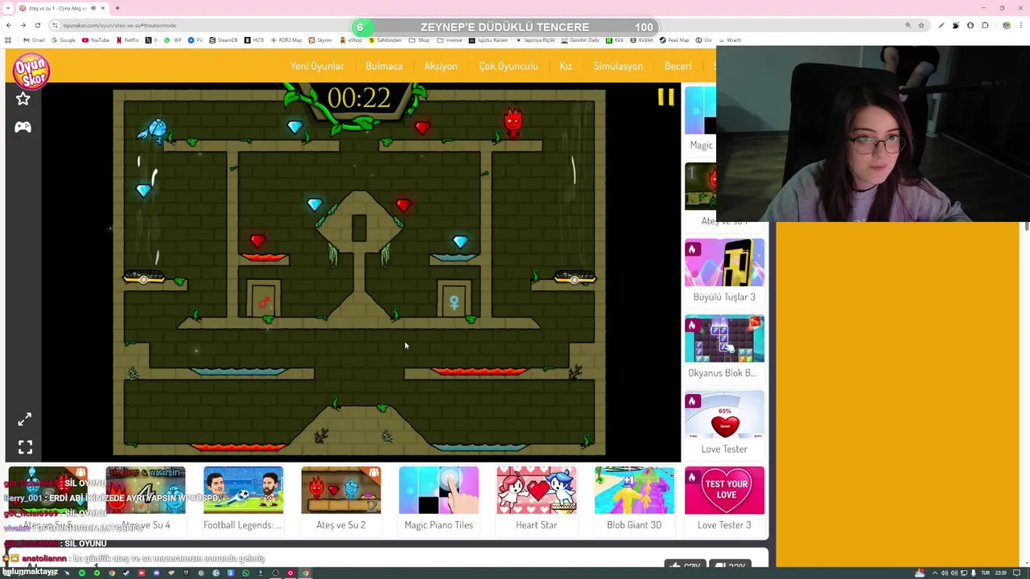Open Genshin Daily bookmark
The height and width of the screenshot is (579, 1030).
tap(580, 40)
